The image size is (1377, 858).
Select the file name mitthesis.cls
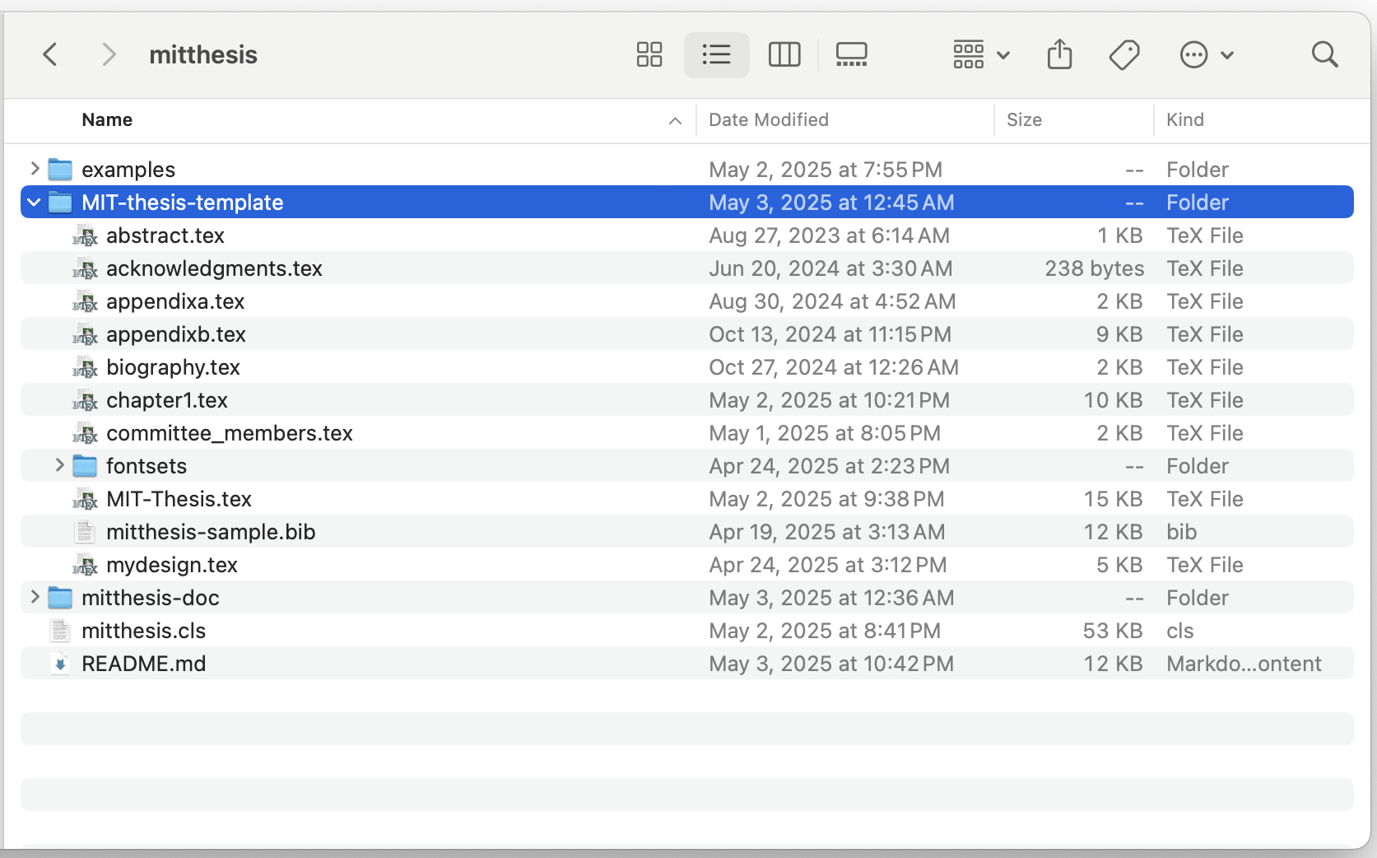[x=144, y=631]
